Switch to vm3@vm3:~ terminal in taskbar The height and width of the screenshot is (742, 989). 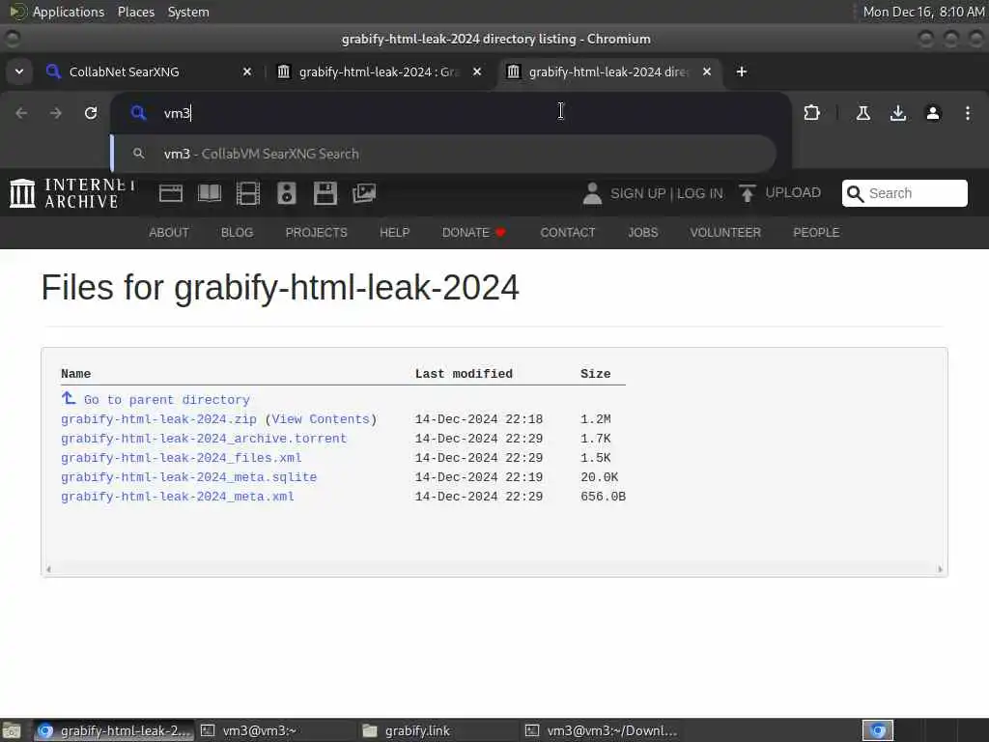pyautogui.click(x=275, y=730)
